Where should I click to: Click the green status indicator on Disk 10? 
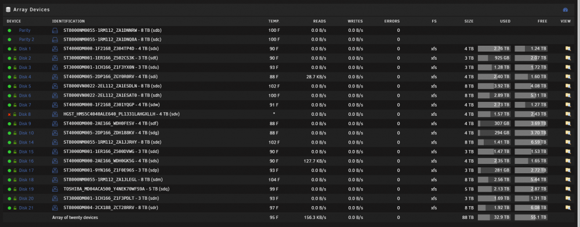coord(9,133)
